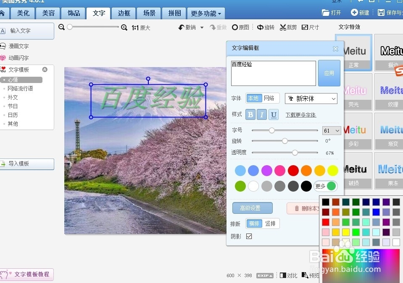Image resolution: width=403 pixels, height=283 pixels.
Task: Zoom in with the magnifier icon
Action: [x=124, y=27]
